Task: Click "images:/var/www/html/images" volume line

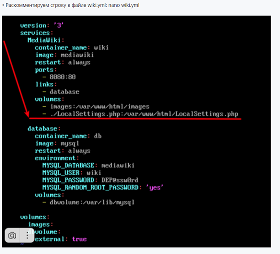Action: click(x=99, y=107)
